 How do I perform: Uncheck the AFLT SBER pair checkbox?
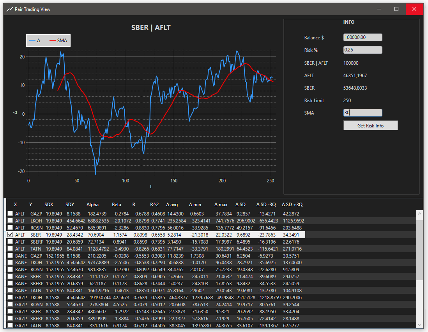point(10,235)
